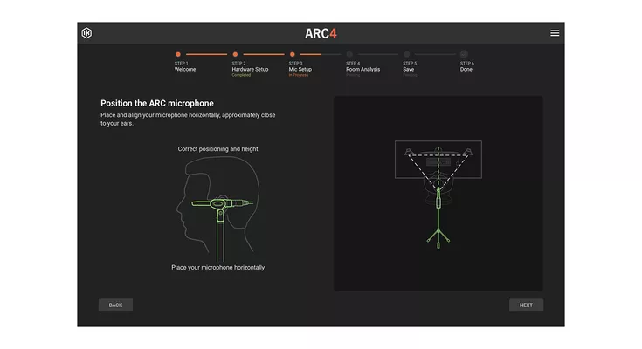
Task: Click the Step 5 Save circle marker
Action: (x=406, y=54)
